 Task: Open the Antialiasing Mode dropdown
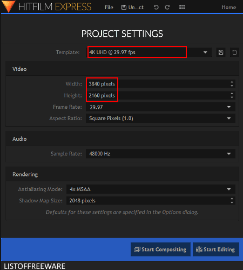151,189
